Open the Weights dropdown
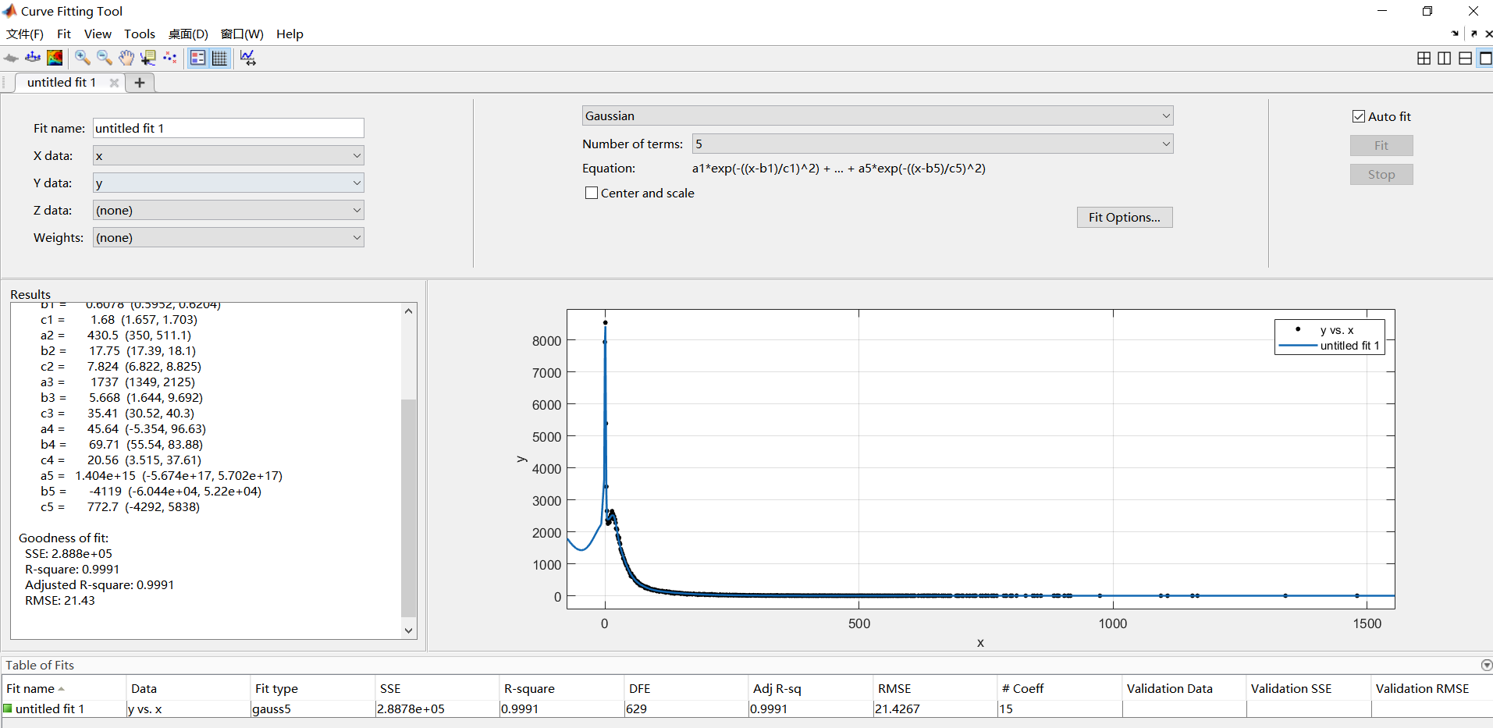 click(229, 237)
